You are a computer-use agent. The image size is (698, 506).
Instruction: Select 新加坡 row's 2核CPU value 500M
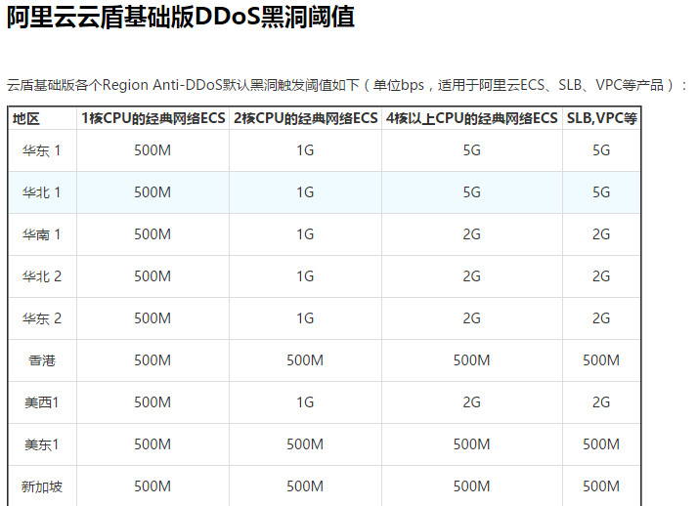(x=305, y=486)
